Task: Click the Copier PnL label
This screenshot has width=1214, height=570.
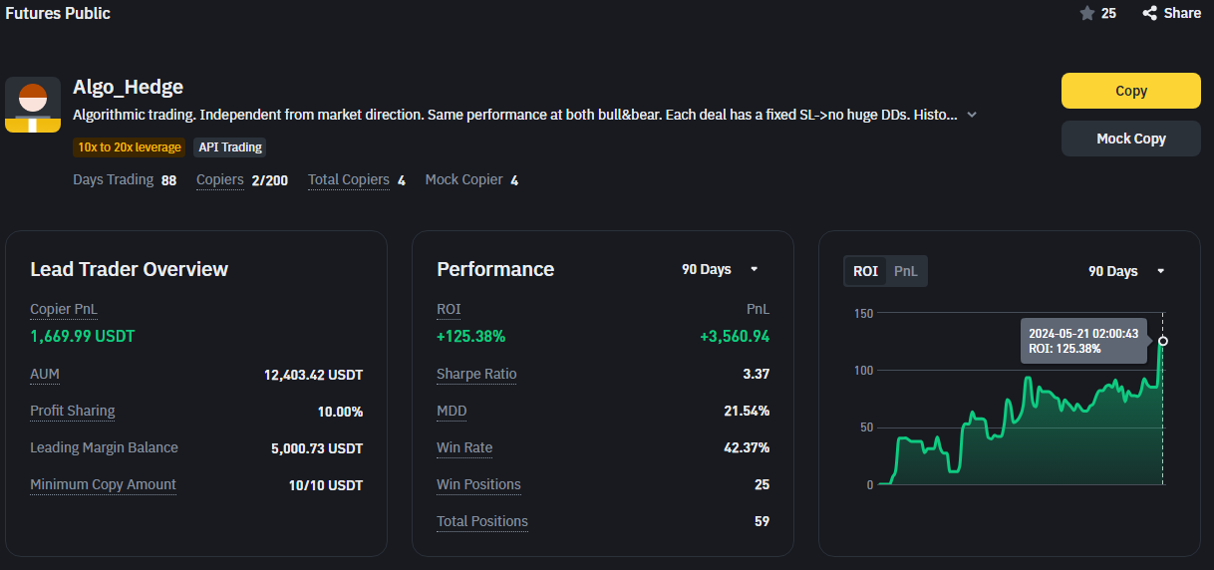Action: 64,309
